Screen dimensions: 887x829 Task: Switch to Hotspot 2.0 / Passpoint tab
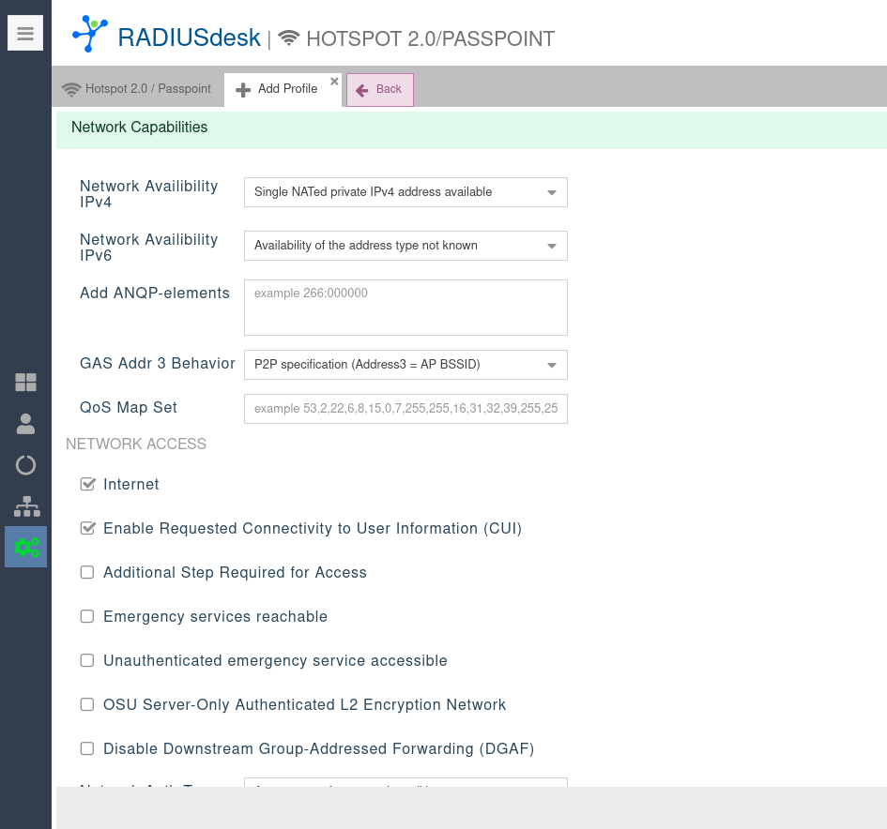coord(137,89)
